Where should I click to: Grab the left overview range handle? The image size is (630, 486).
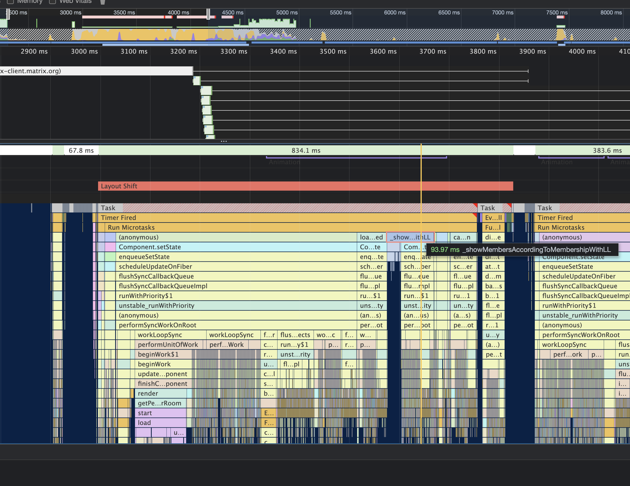(8, 14)
